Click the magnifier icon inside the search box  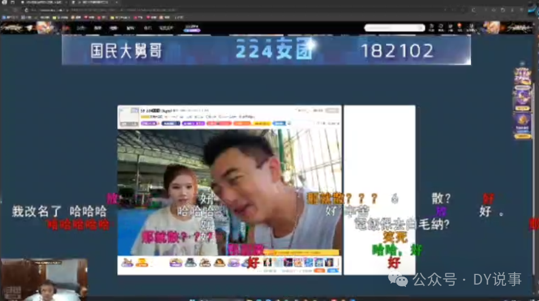point(421,28)
